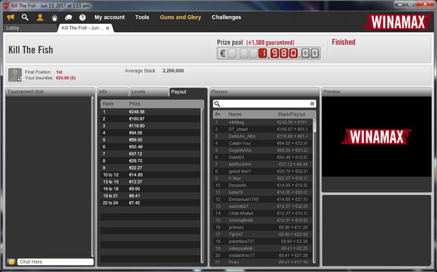Select the Payout tab
Screen dimensions: 437x272
[187, 92]
